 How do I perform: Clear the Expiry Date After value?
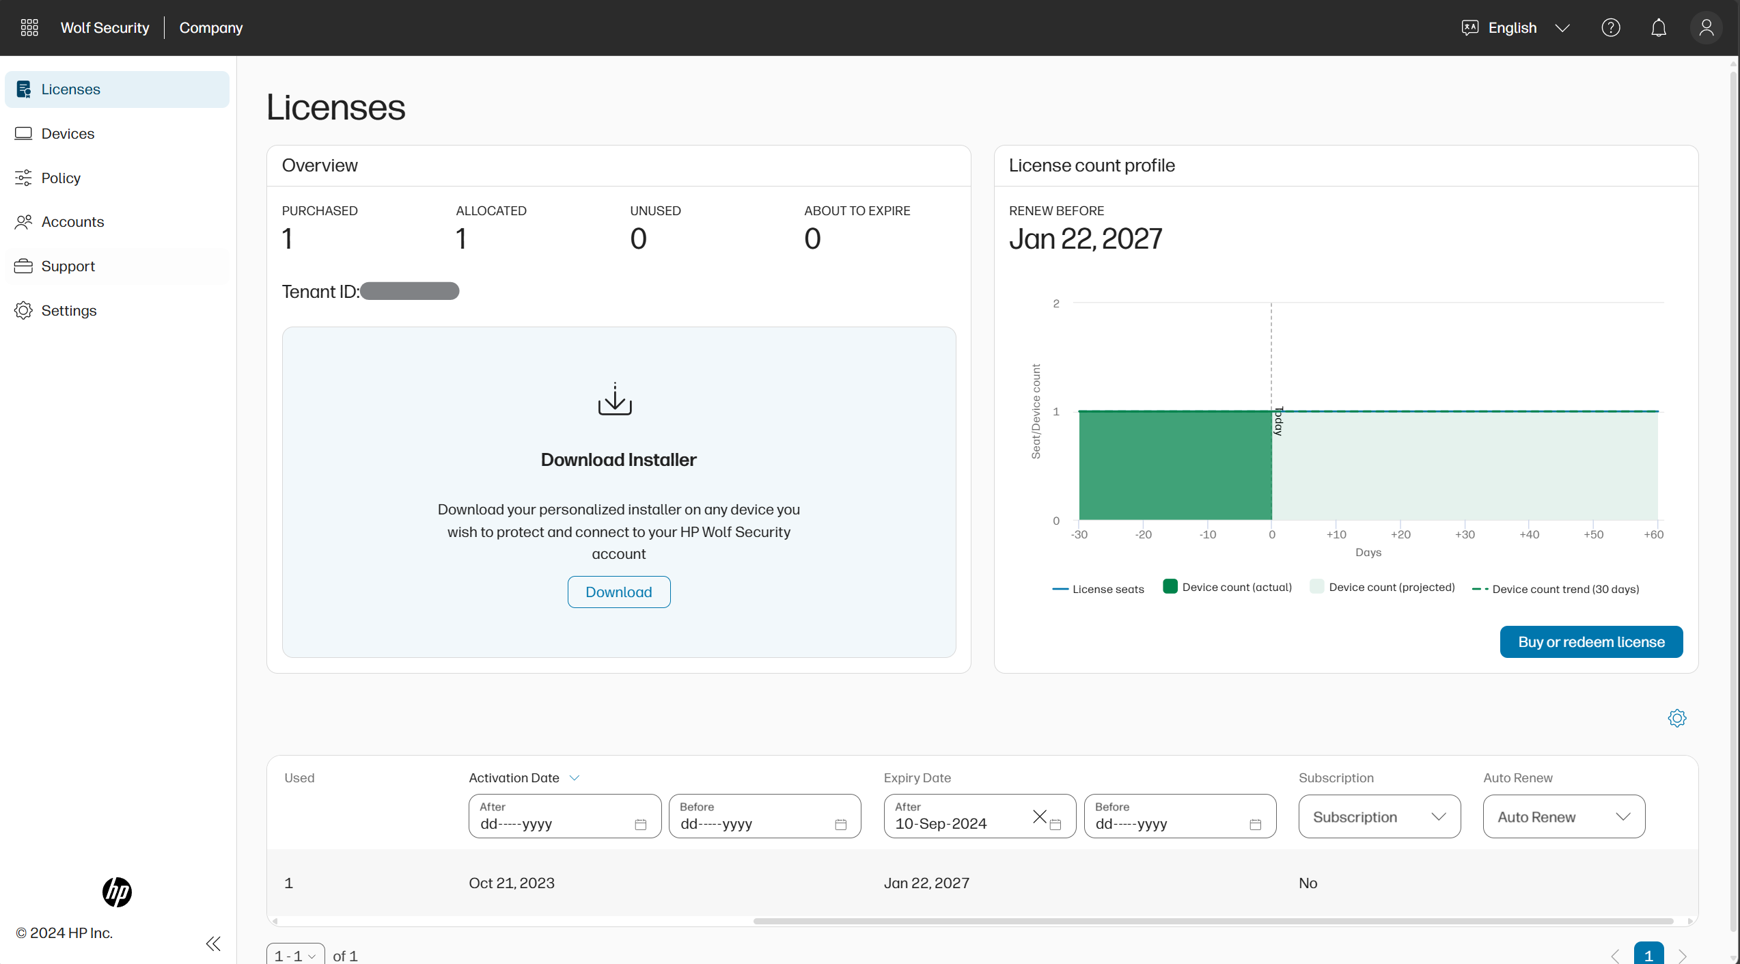[x=1039, y=816]
